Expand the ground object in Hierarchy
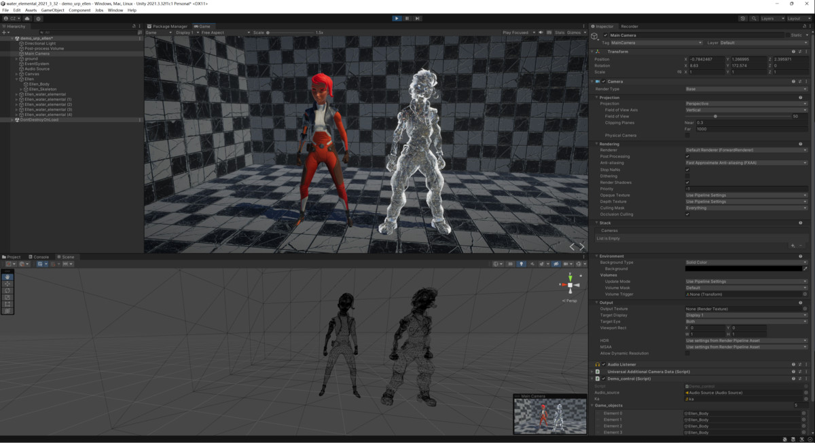 click(x=16, y=59)
